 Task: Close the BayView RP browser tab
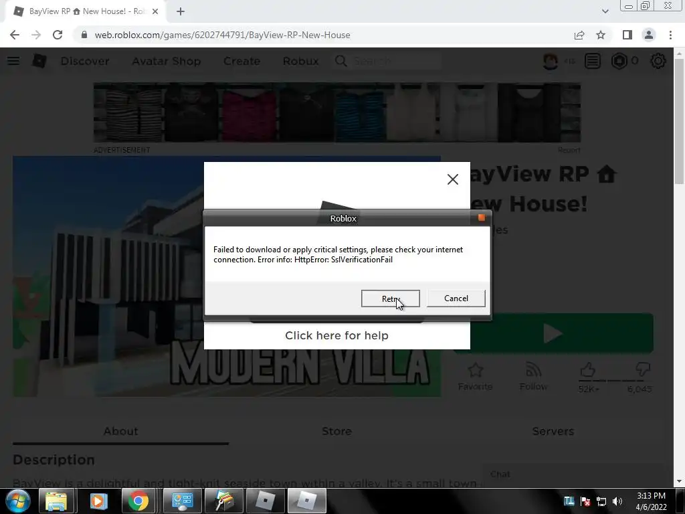[155, 11]
